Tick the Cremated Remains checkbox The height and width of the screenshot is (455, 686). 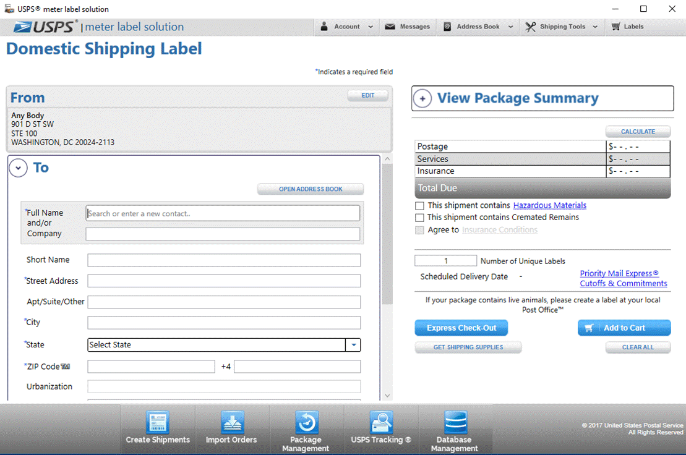coord(419,217)
